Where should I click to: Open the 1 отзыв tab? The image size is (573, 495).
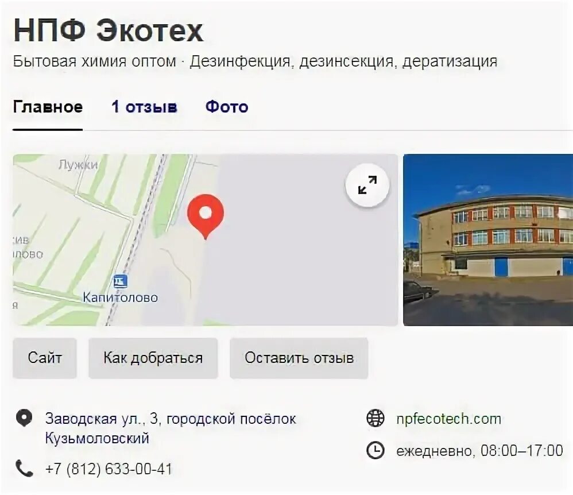point(144,107)
